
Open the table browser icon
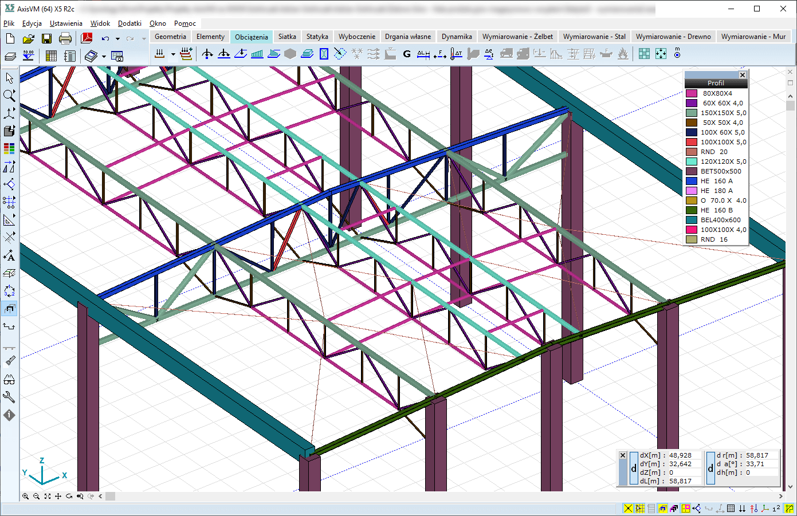(x=51, y=56)
